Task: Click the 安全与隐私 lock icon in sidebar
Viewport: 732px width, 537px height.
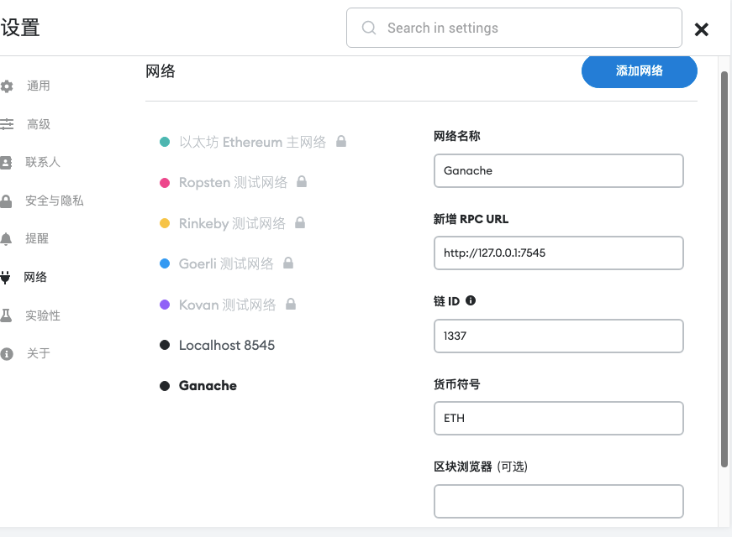Action: pos(6,201)
